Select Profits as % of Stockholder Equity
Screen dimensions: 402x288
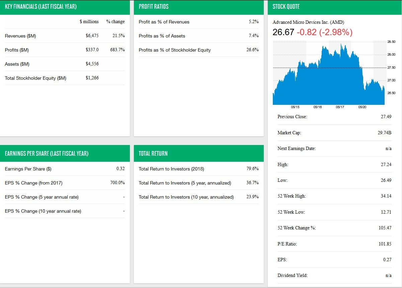[175, 50]
